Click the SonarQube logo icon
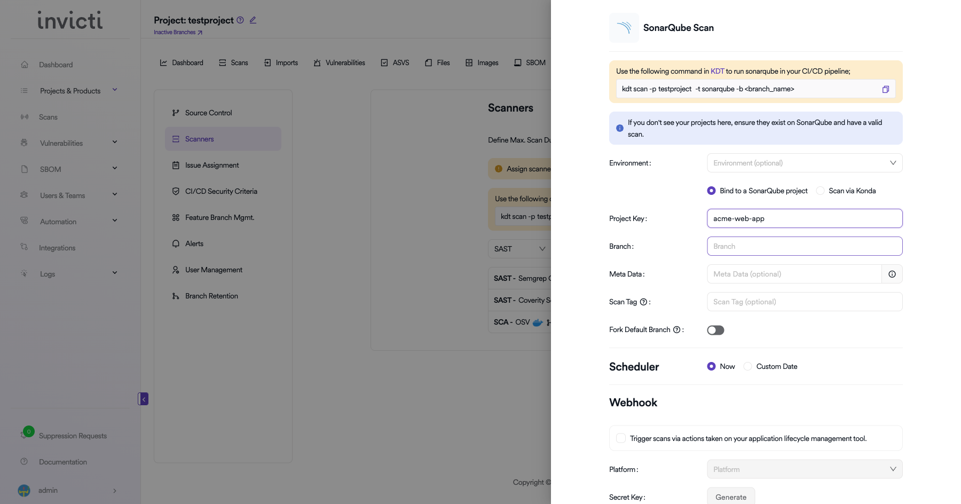The height and width of the screenshot is (504, 961). (624, 28)
